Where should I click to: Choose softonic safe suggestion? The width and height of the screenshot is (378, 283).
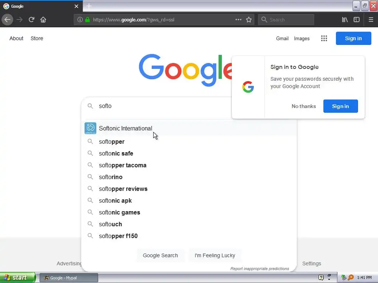click(189, 153)
